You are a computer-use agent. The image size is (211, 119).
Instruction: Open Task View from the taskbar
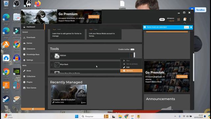114,116
